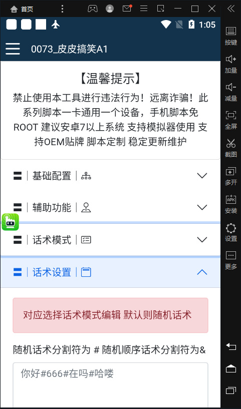Open the 更多 more options icon
This screenshot has width=241, height=409.
[231, 260]
